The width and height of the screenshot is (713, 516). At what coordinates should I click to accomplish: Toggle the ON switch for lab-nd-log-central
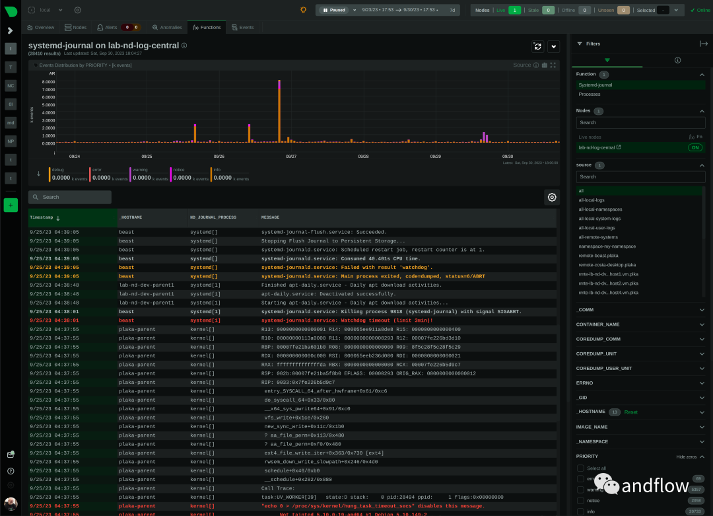coord(695,147)
